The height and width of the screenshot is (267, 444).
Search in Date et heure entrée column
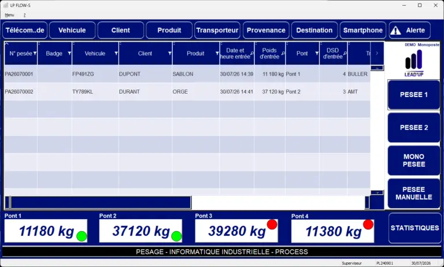point(252,54)
